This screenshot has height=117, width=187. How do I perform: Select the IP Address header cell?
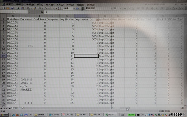click(13, 19)
